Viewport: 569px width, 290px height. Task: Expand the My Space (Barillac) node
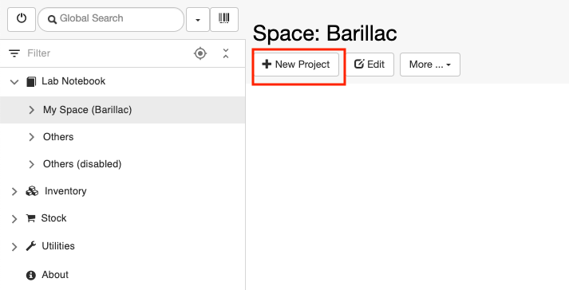click(x=32, y=110)
